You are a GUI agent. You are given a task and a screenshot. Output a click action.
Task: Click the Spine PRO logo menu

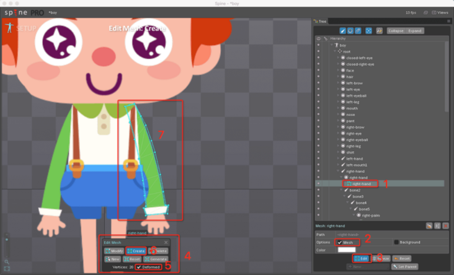point(24,13)
